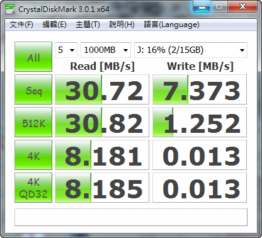Select the 4K QD32 write result 0.013
Screen dimensions: 262x238
point(200,188)
